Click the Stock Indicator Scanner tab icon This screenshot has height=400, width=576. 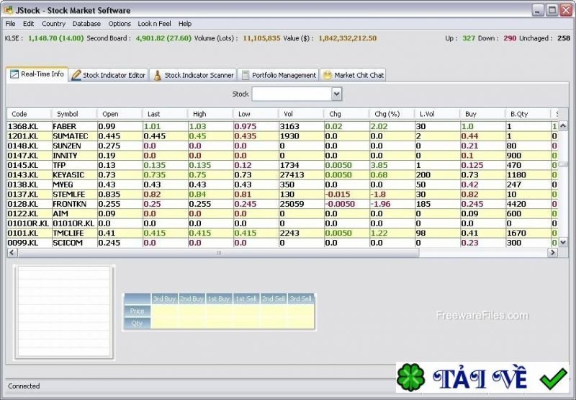pos(157,75)
